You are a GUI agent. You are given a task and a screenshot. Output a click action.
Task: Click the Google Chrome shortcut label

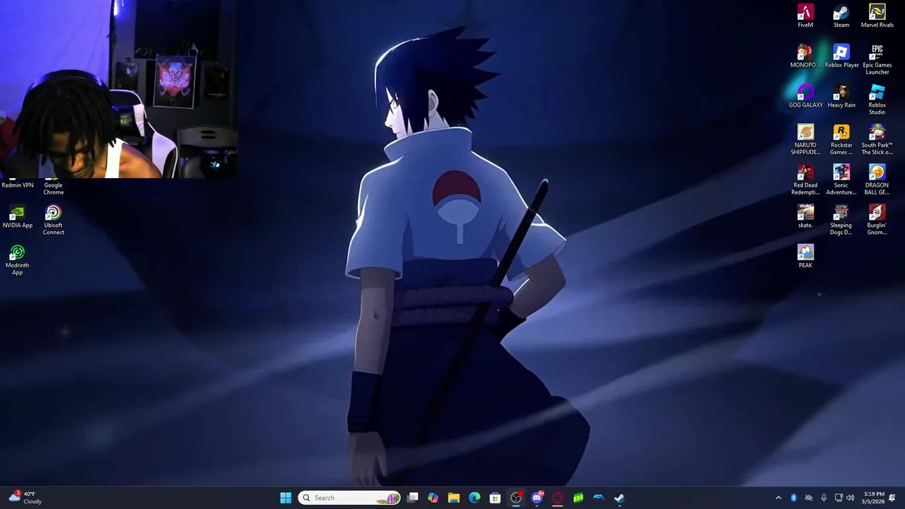(x=53, y=189)
